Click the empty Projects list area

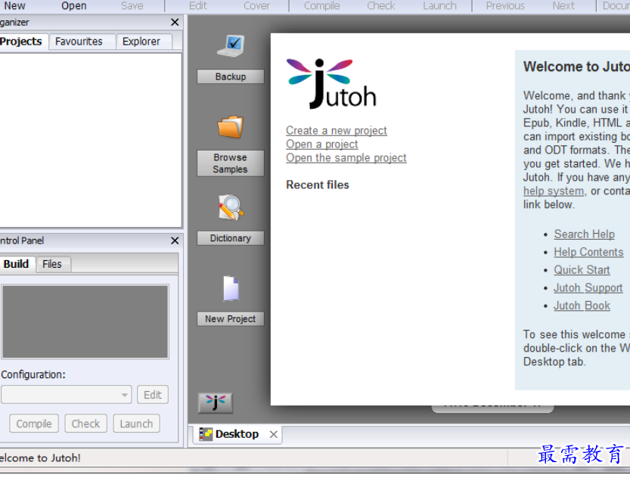(x=91, y=140)
